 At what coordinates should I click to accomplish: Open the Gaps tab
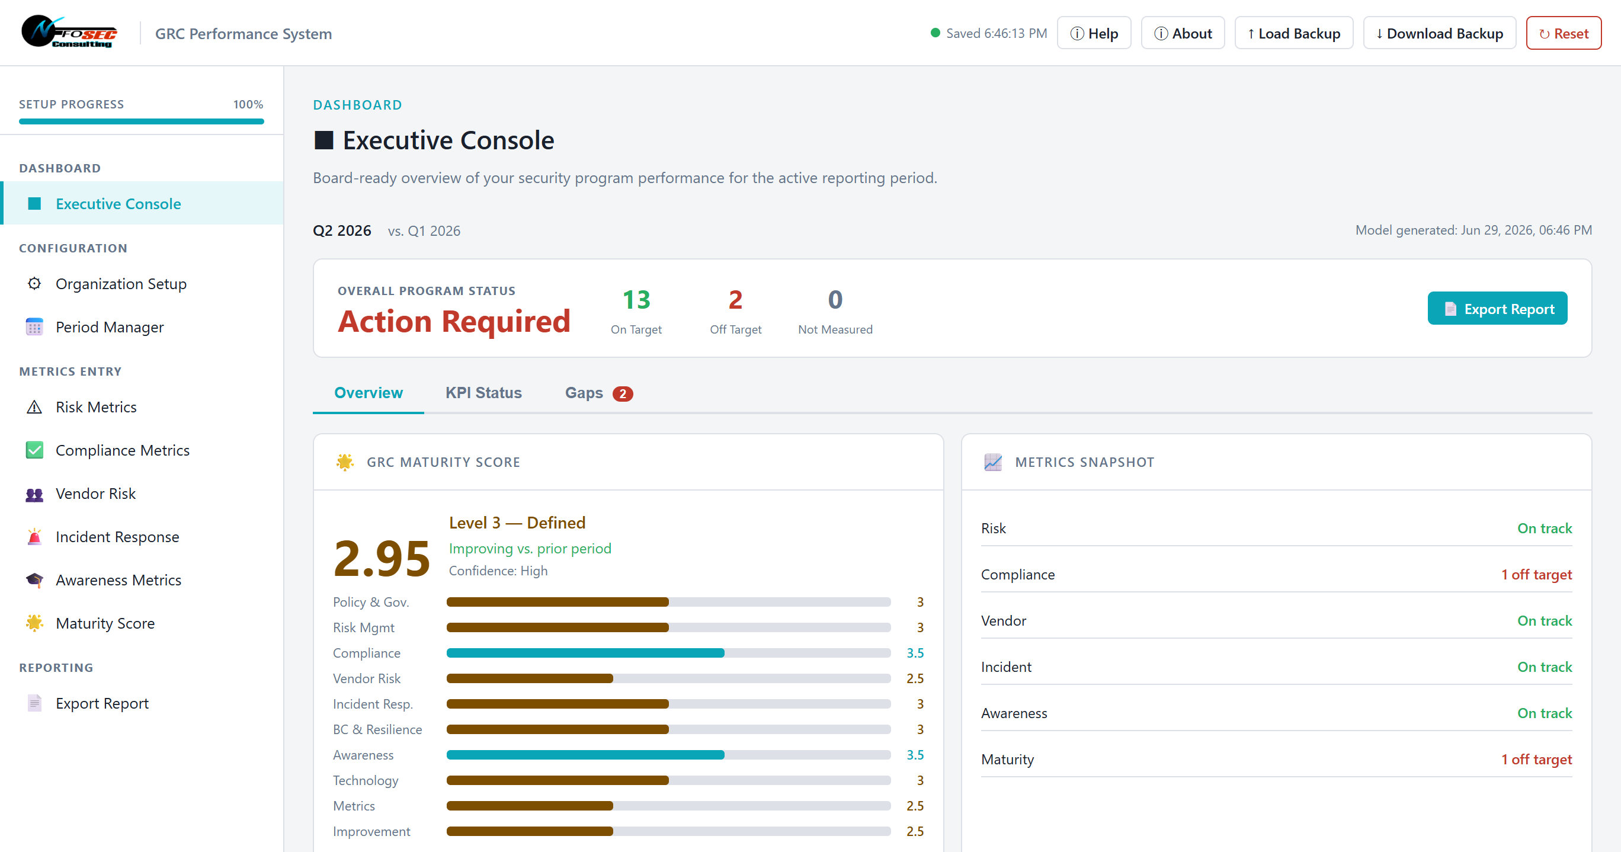tap(598, 393)
